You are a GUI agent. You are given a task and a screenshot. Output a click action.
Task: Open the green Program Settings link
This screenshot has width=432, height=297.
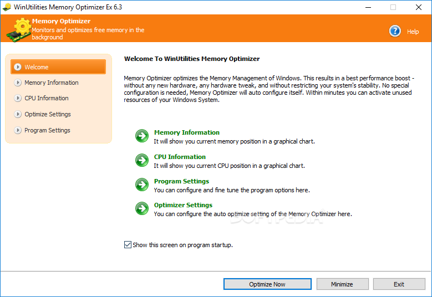coord(181,181)
